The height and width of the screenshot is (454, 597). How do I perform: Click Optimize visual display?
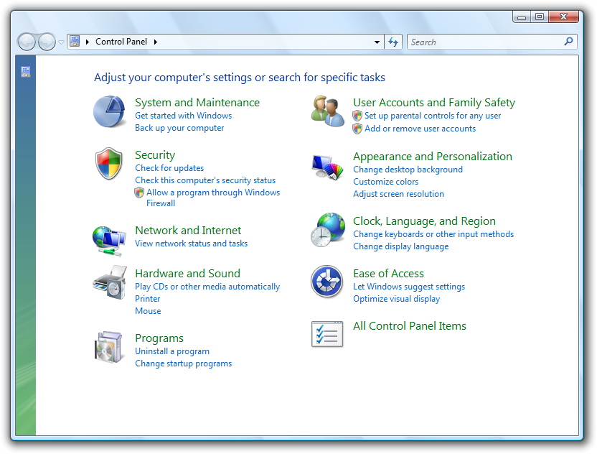click(x=396, y=299)
